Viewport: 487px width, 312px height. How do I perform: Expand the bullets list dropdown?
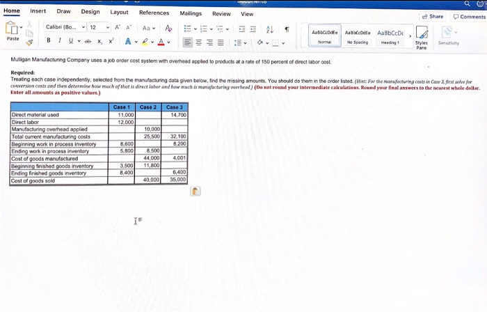(x=195, y=29)
